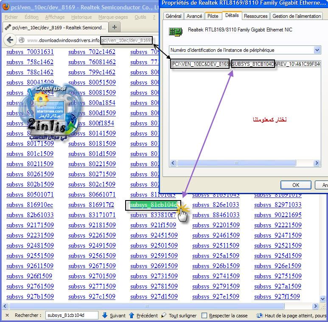Select the pci/ven_10ec/dev_8169 browser tab
Image resolution: width=328 pixels, height=322 pixels.
56,28
